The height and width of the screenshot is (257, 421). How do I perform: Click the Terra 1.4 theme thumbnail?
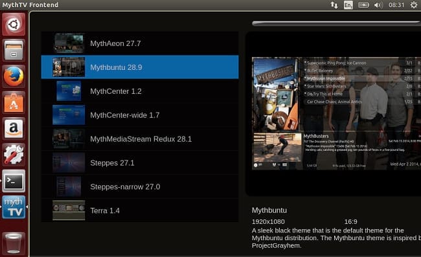[x=69, y=210]
